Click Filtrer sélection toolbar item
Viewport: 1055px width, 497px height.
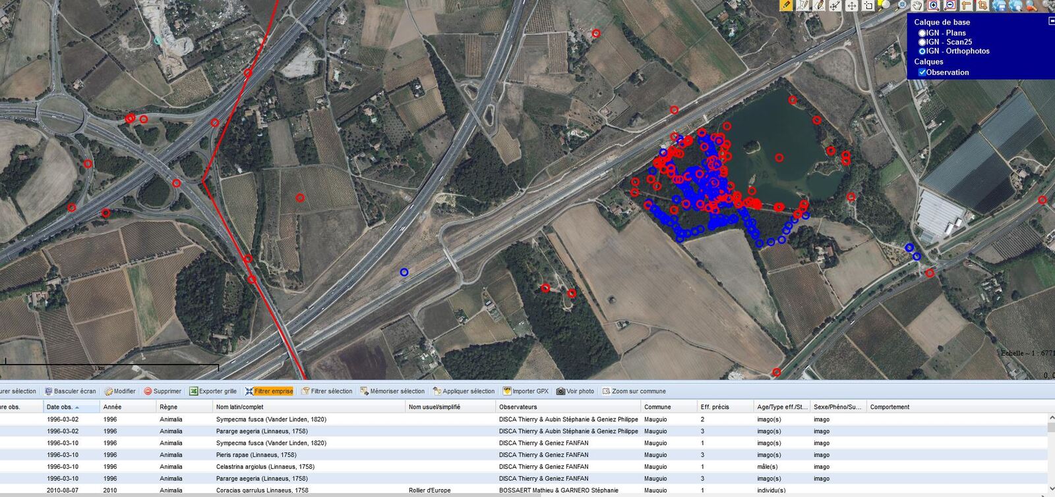point(327,391)
